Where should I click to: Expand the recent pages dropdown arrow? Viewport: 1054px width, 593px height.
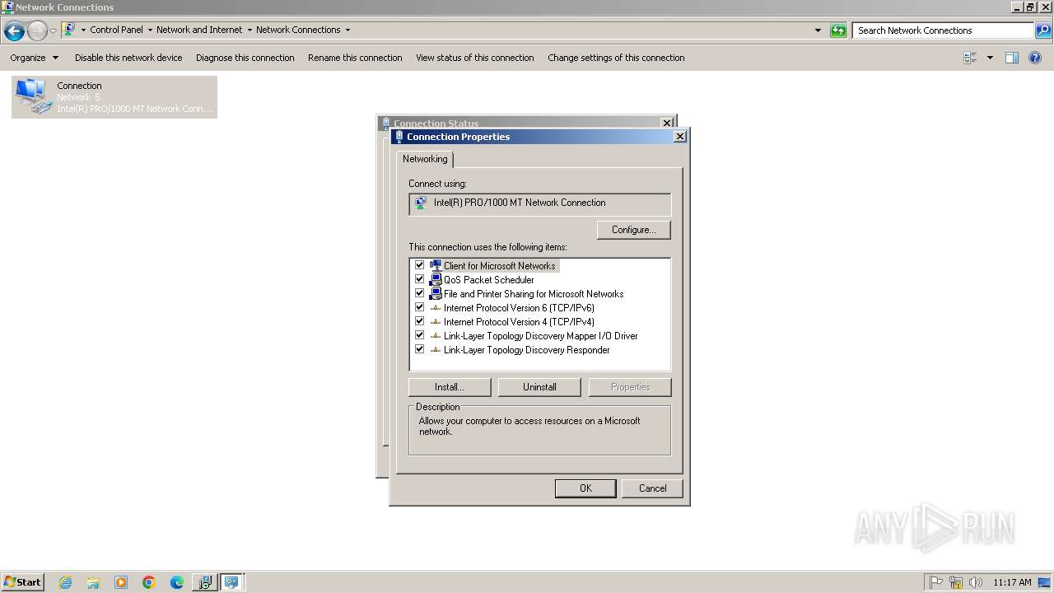pos(54,30)
